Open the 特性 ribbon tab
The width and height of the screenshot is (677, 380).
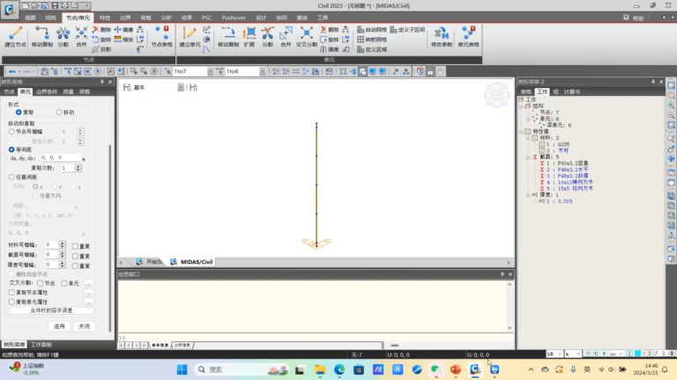pos(105,18)
